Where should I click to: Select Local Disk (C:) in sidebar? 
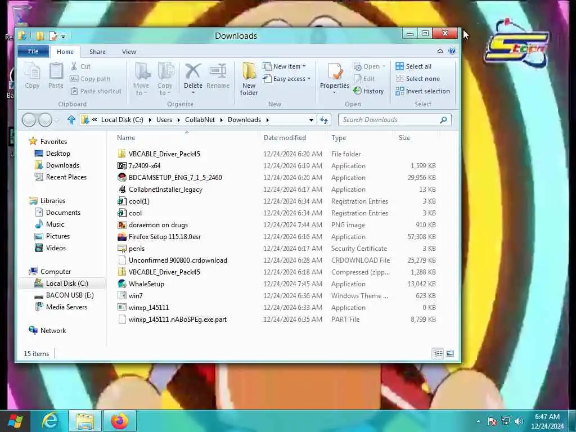pos(61,283)
